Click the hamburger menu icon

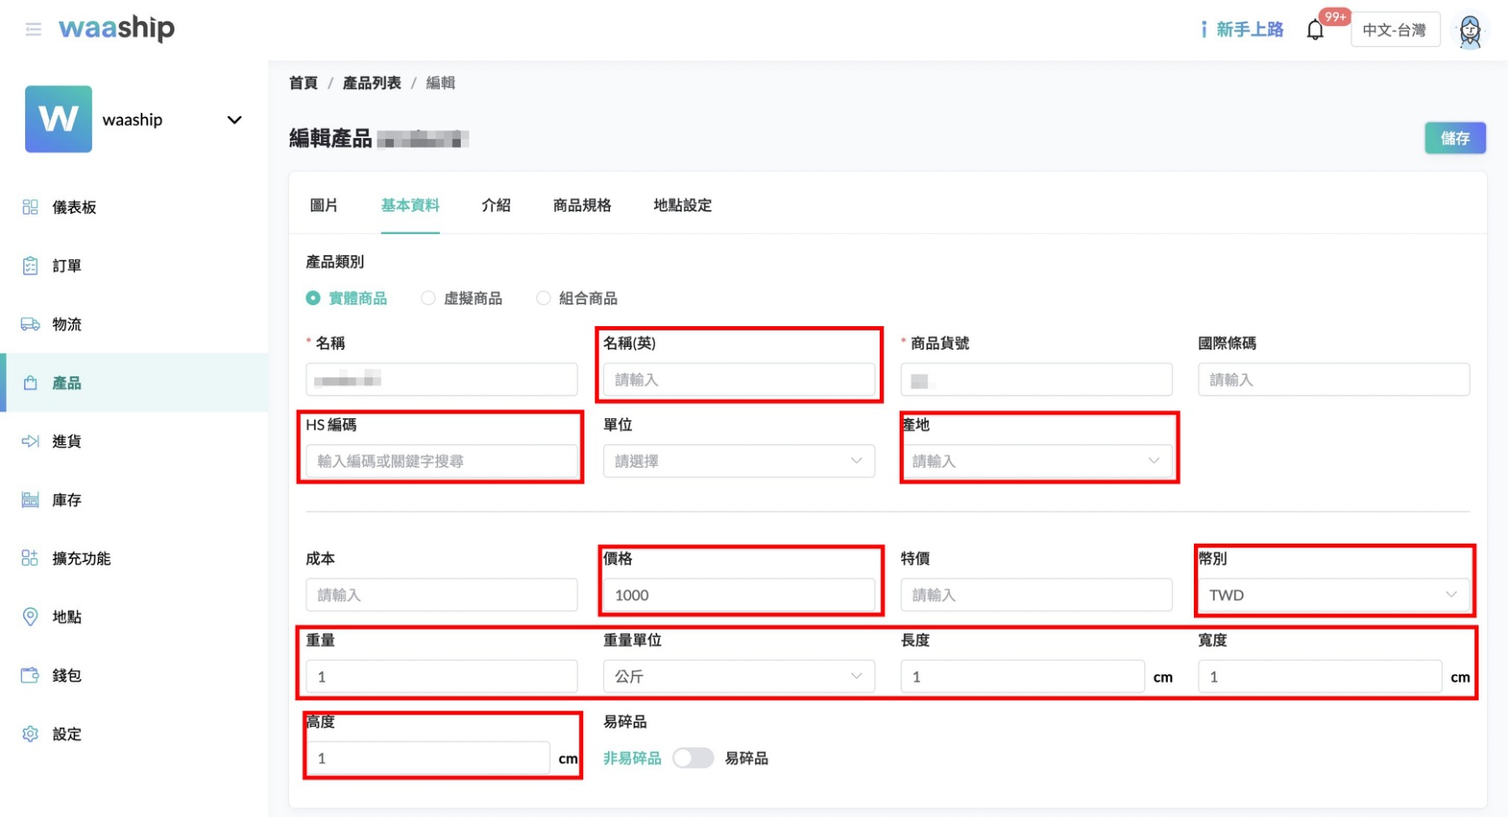click(x=34, y=29)
